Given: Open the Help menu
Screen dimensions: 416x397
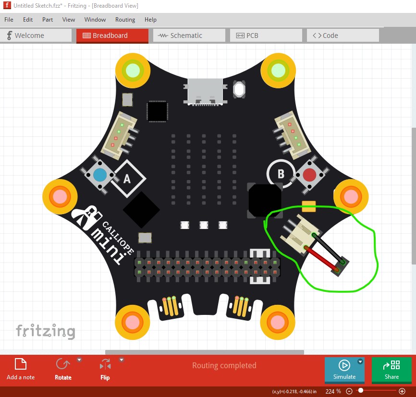Looking at the screenshot, I should point(150,20).
